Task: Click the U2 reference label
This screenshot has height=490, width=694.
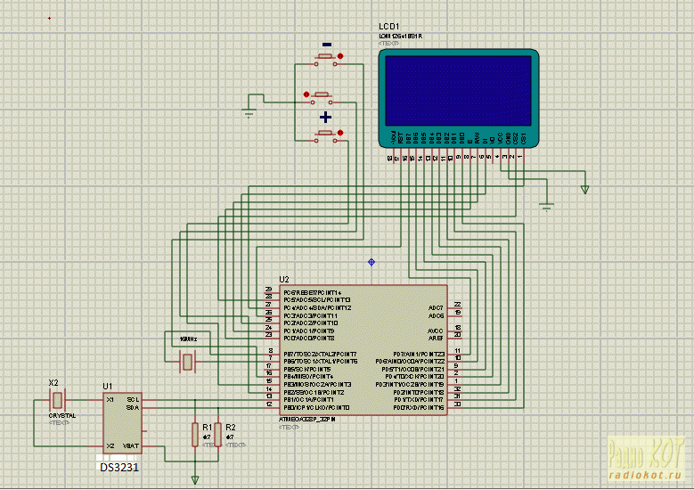Action: [x=283, y=280]
